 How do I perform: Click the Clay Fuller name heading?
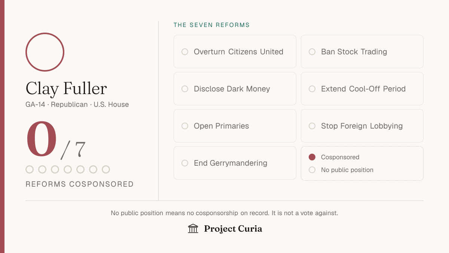[66, 89]
